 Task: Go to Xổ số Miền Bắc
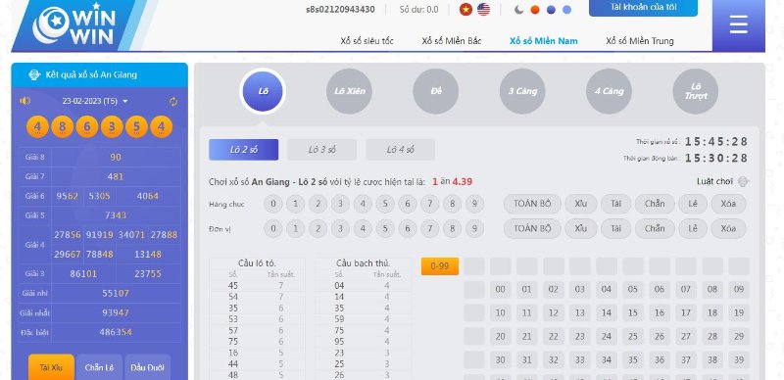[452, 41]
